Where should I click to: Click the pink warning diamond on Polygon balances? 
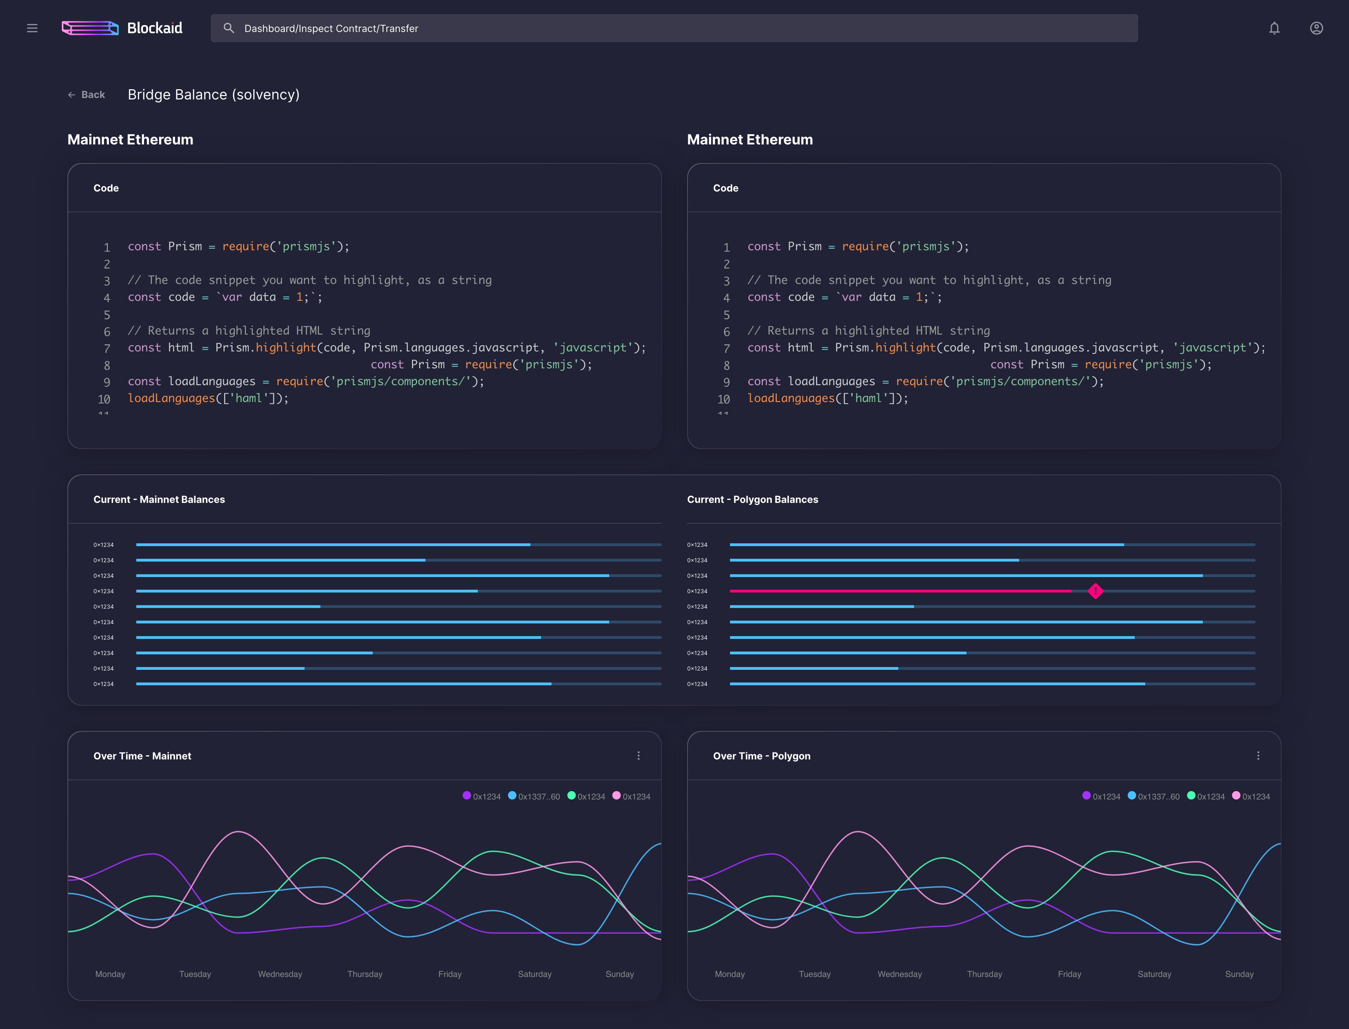coord(1095,591)
